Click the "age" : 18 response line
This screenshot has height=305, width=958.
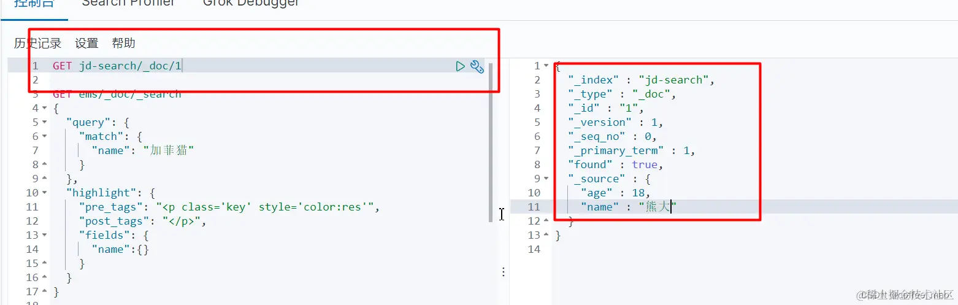(615, 193)
